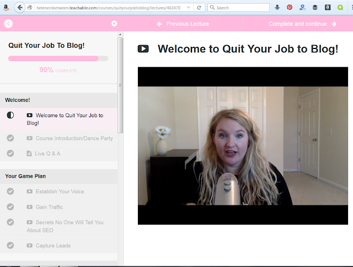Click the round back-to-course arrow button

8,24
